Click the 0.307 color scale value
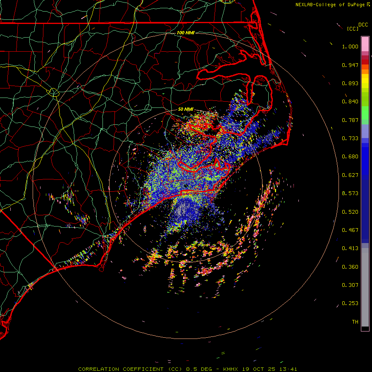Screen dimensions: 372x372 (x=350, y=285)
